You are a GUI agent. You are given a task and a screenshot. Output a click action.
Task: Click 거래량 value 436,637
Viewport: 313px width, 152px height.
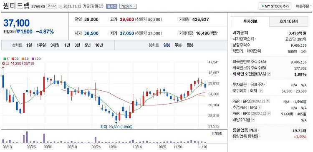[x=200, y=20]
